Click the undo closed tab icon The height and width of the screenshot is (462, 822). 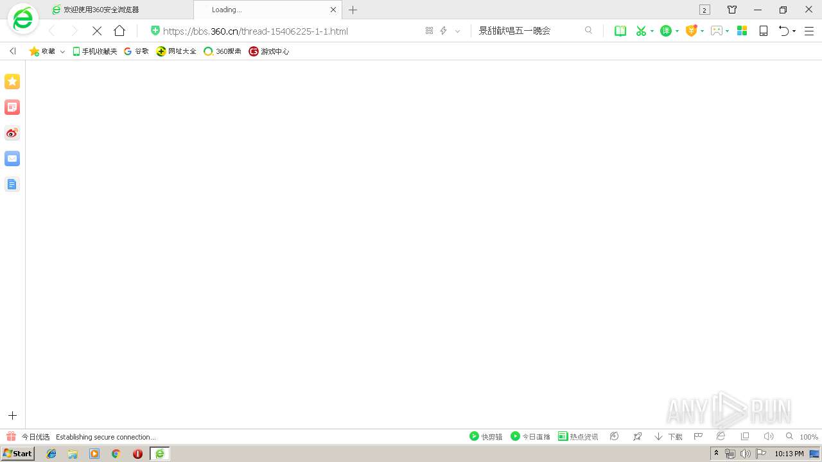(783, 31)
